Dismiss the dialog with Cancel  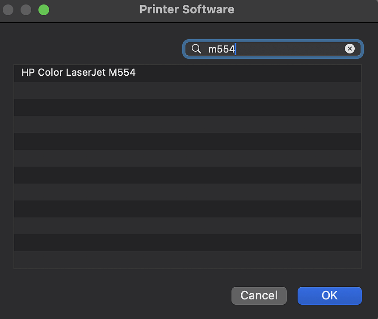click(259, 295)
